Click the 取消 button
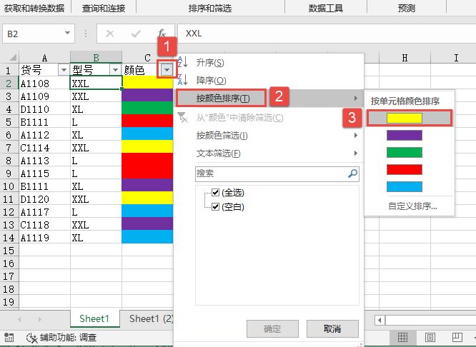The height and width of the screenshot is (347, 476). coord(332,328)
